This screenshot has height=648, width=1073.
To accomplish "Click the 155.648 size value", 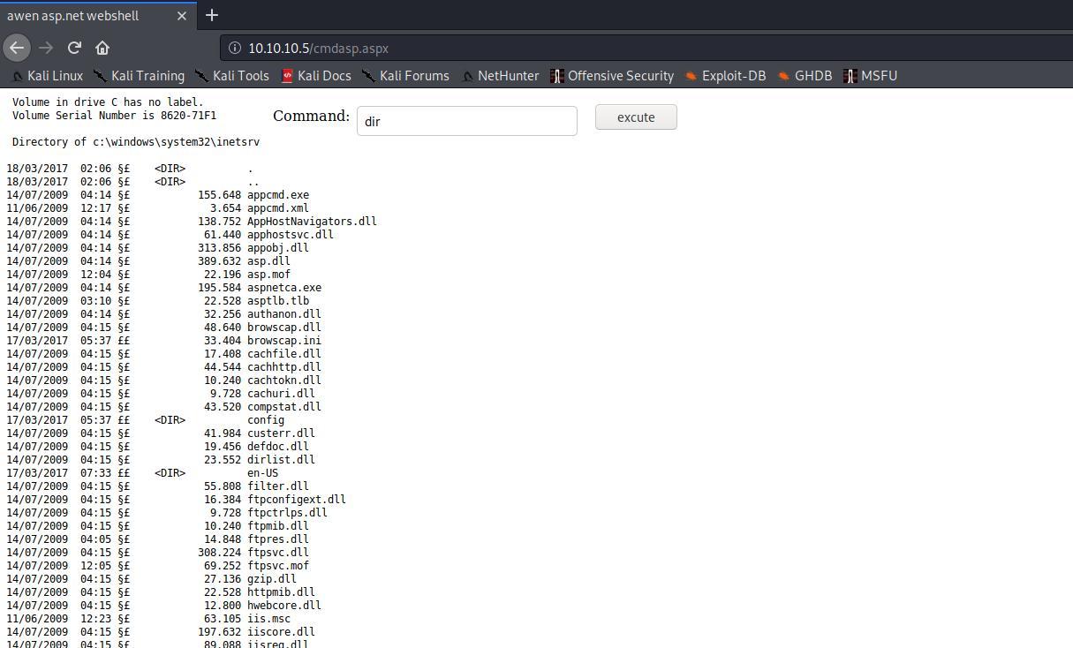I will point(219,195).
